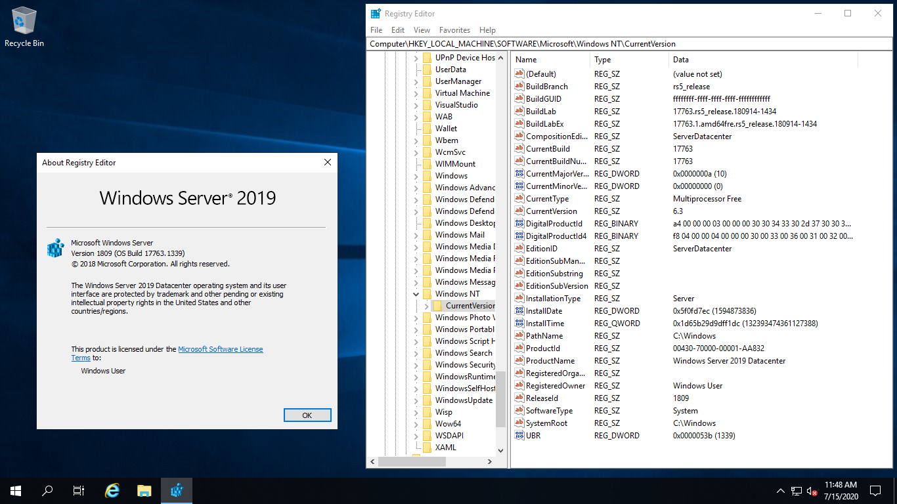Viewport: 897px width, 504px height.
Task: Expand the UserManager tree node
Action: (x=416, y=81)
